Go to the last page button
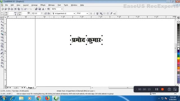The width and height of the screenshot is (180, 101). tap(24, 88)
